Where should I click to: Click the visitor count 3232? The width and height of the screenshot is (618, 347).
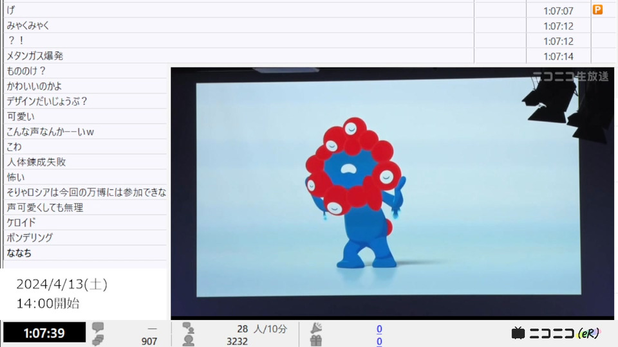pyautogui.click(x=237, y=341)
